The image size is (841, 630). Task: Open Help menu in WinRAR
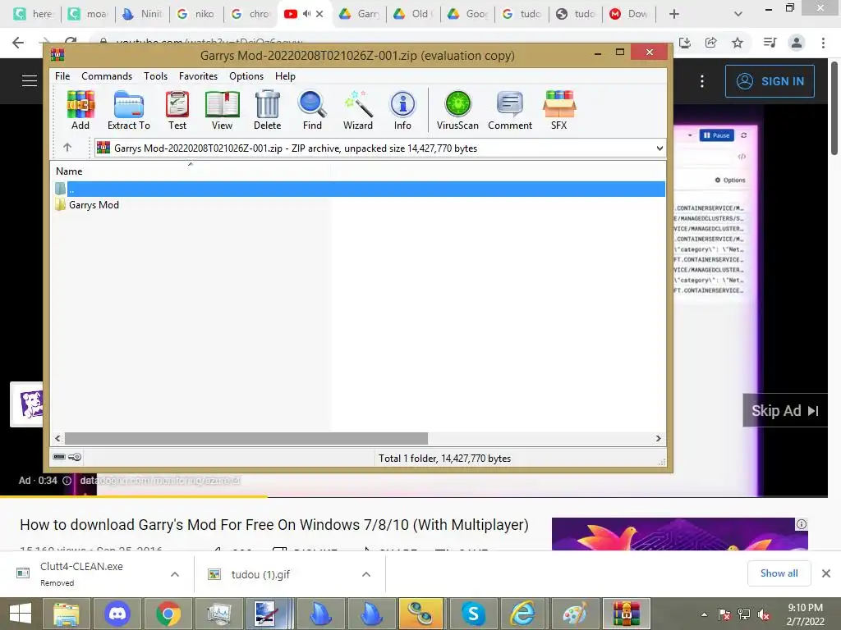285,76
